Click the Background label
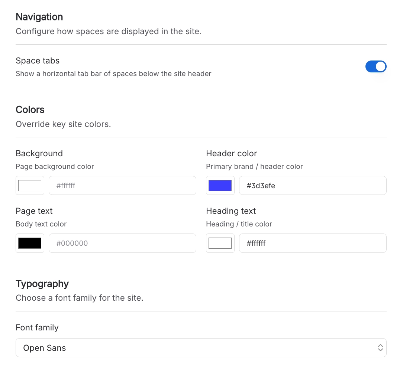 (x=39, y=153)
